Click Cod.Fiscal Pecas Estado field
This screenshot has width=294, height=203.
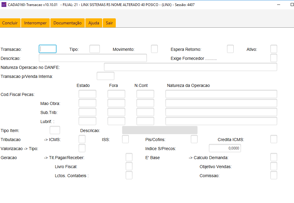point(87,94)
